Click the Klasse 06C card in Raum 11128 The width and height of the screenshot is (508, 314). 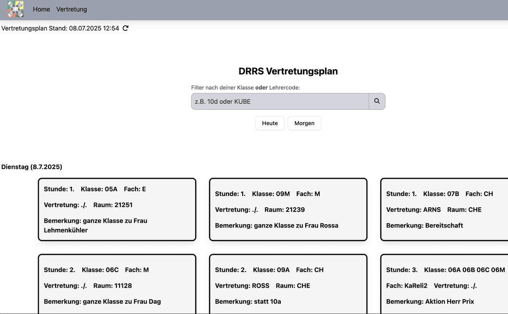coord(117,284)
